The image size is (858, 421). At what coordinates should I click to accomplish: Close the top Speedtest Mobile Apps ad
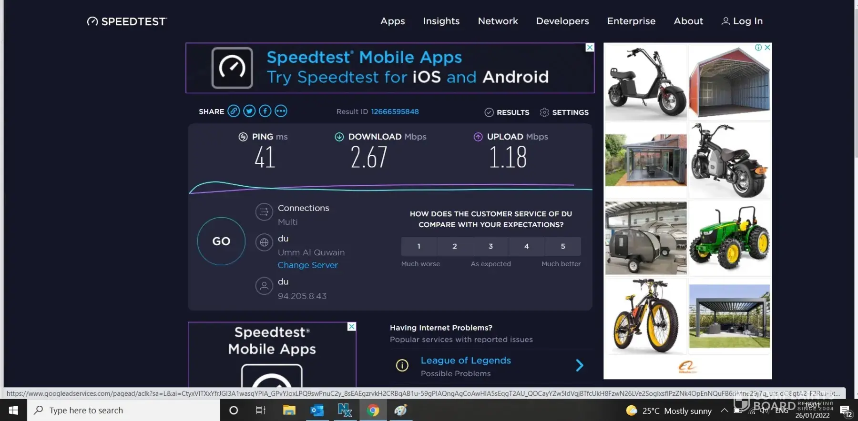[590, 48]
